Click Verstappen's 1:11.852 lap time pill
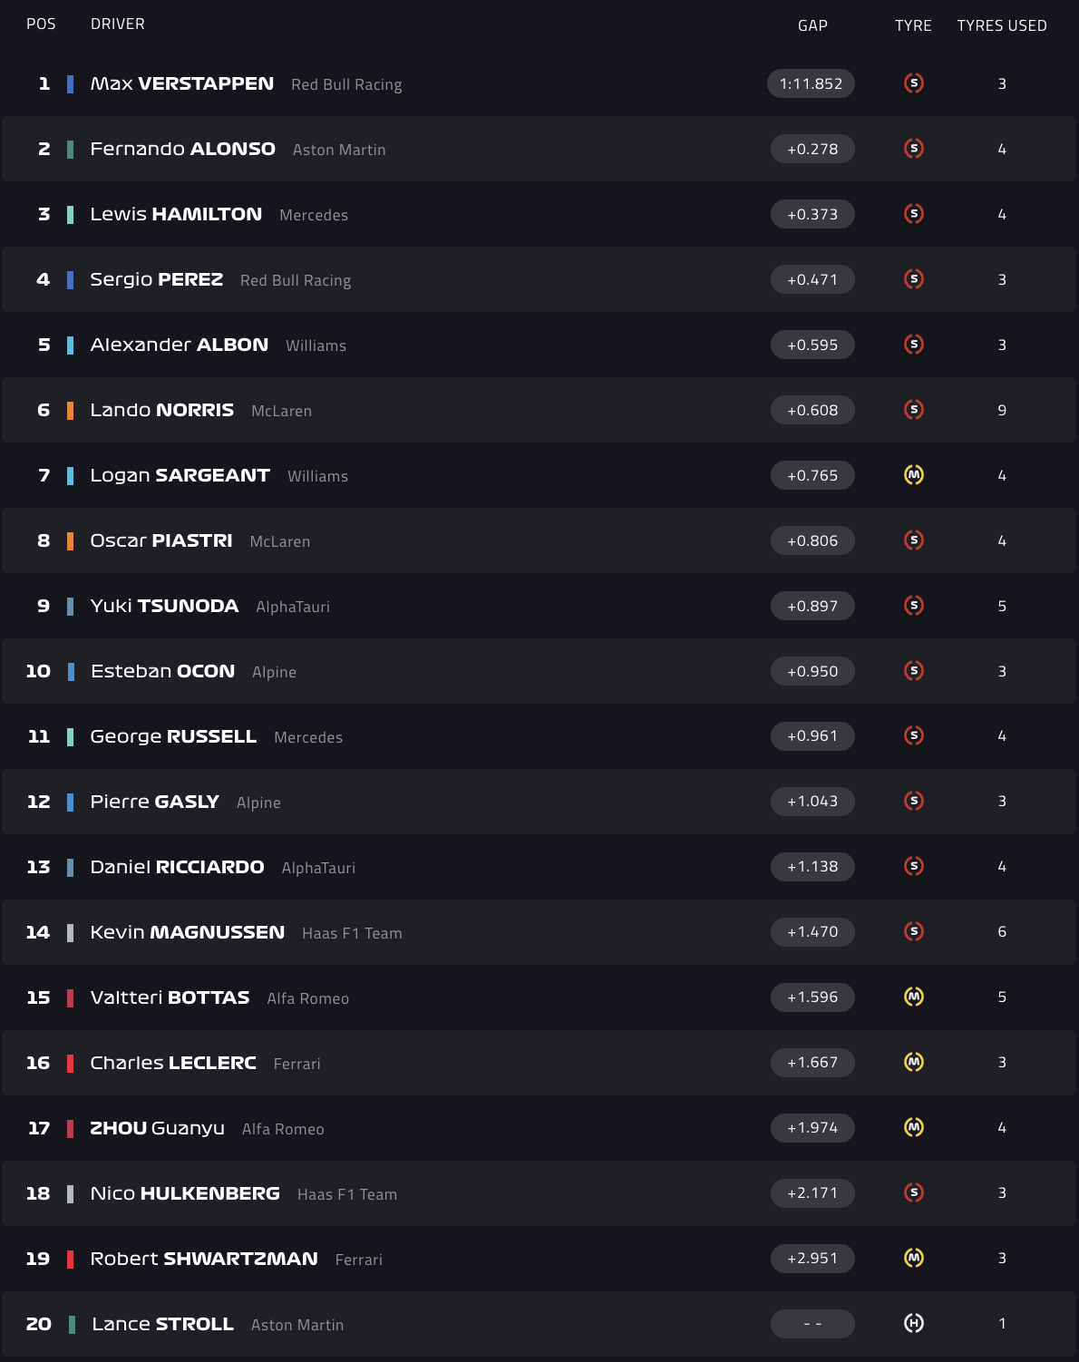 click(x=811, y=83)
